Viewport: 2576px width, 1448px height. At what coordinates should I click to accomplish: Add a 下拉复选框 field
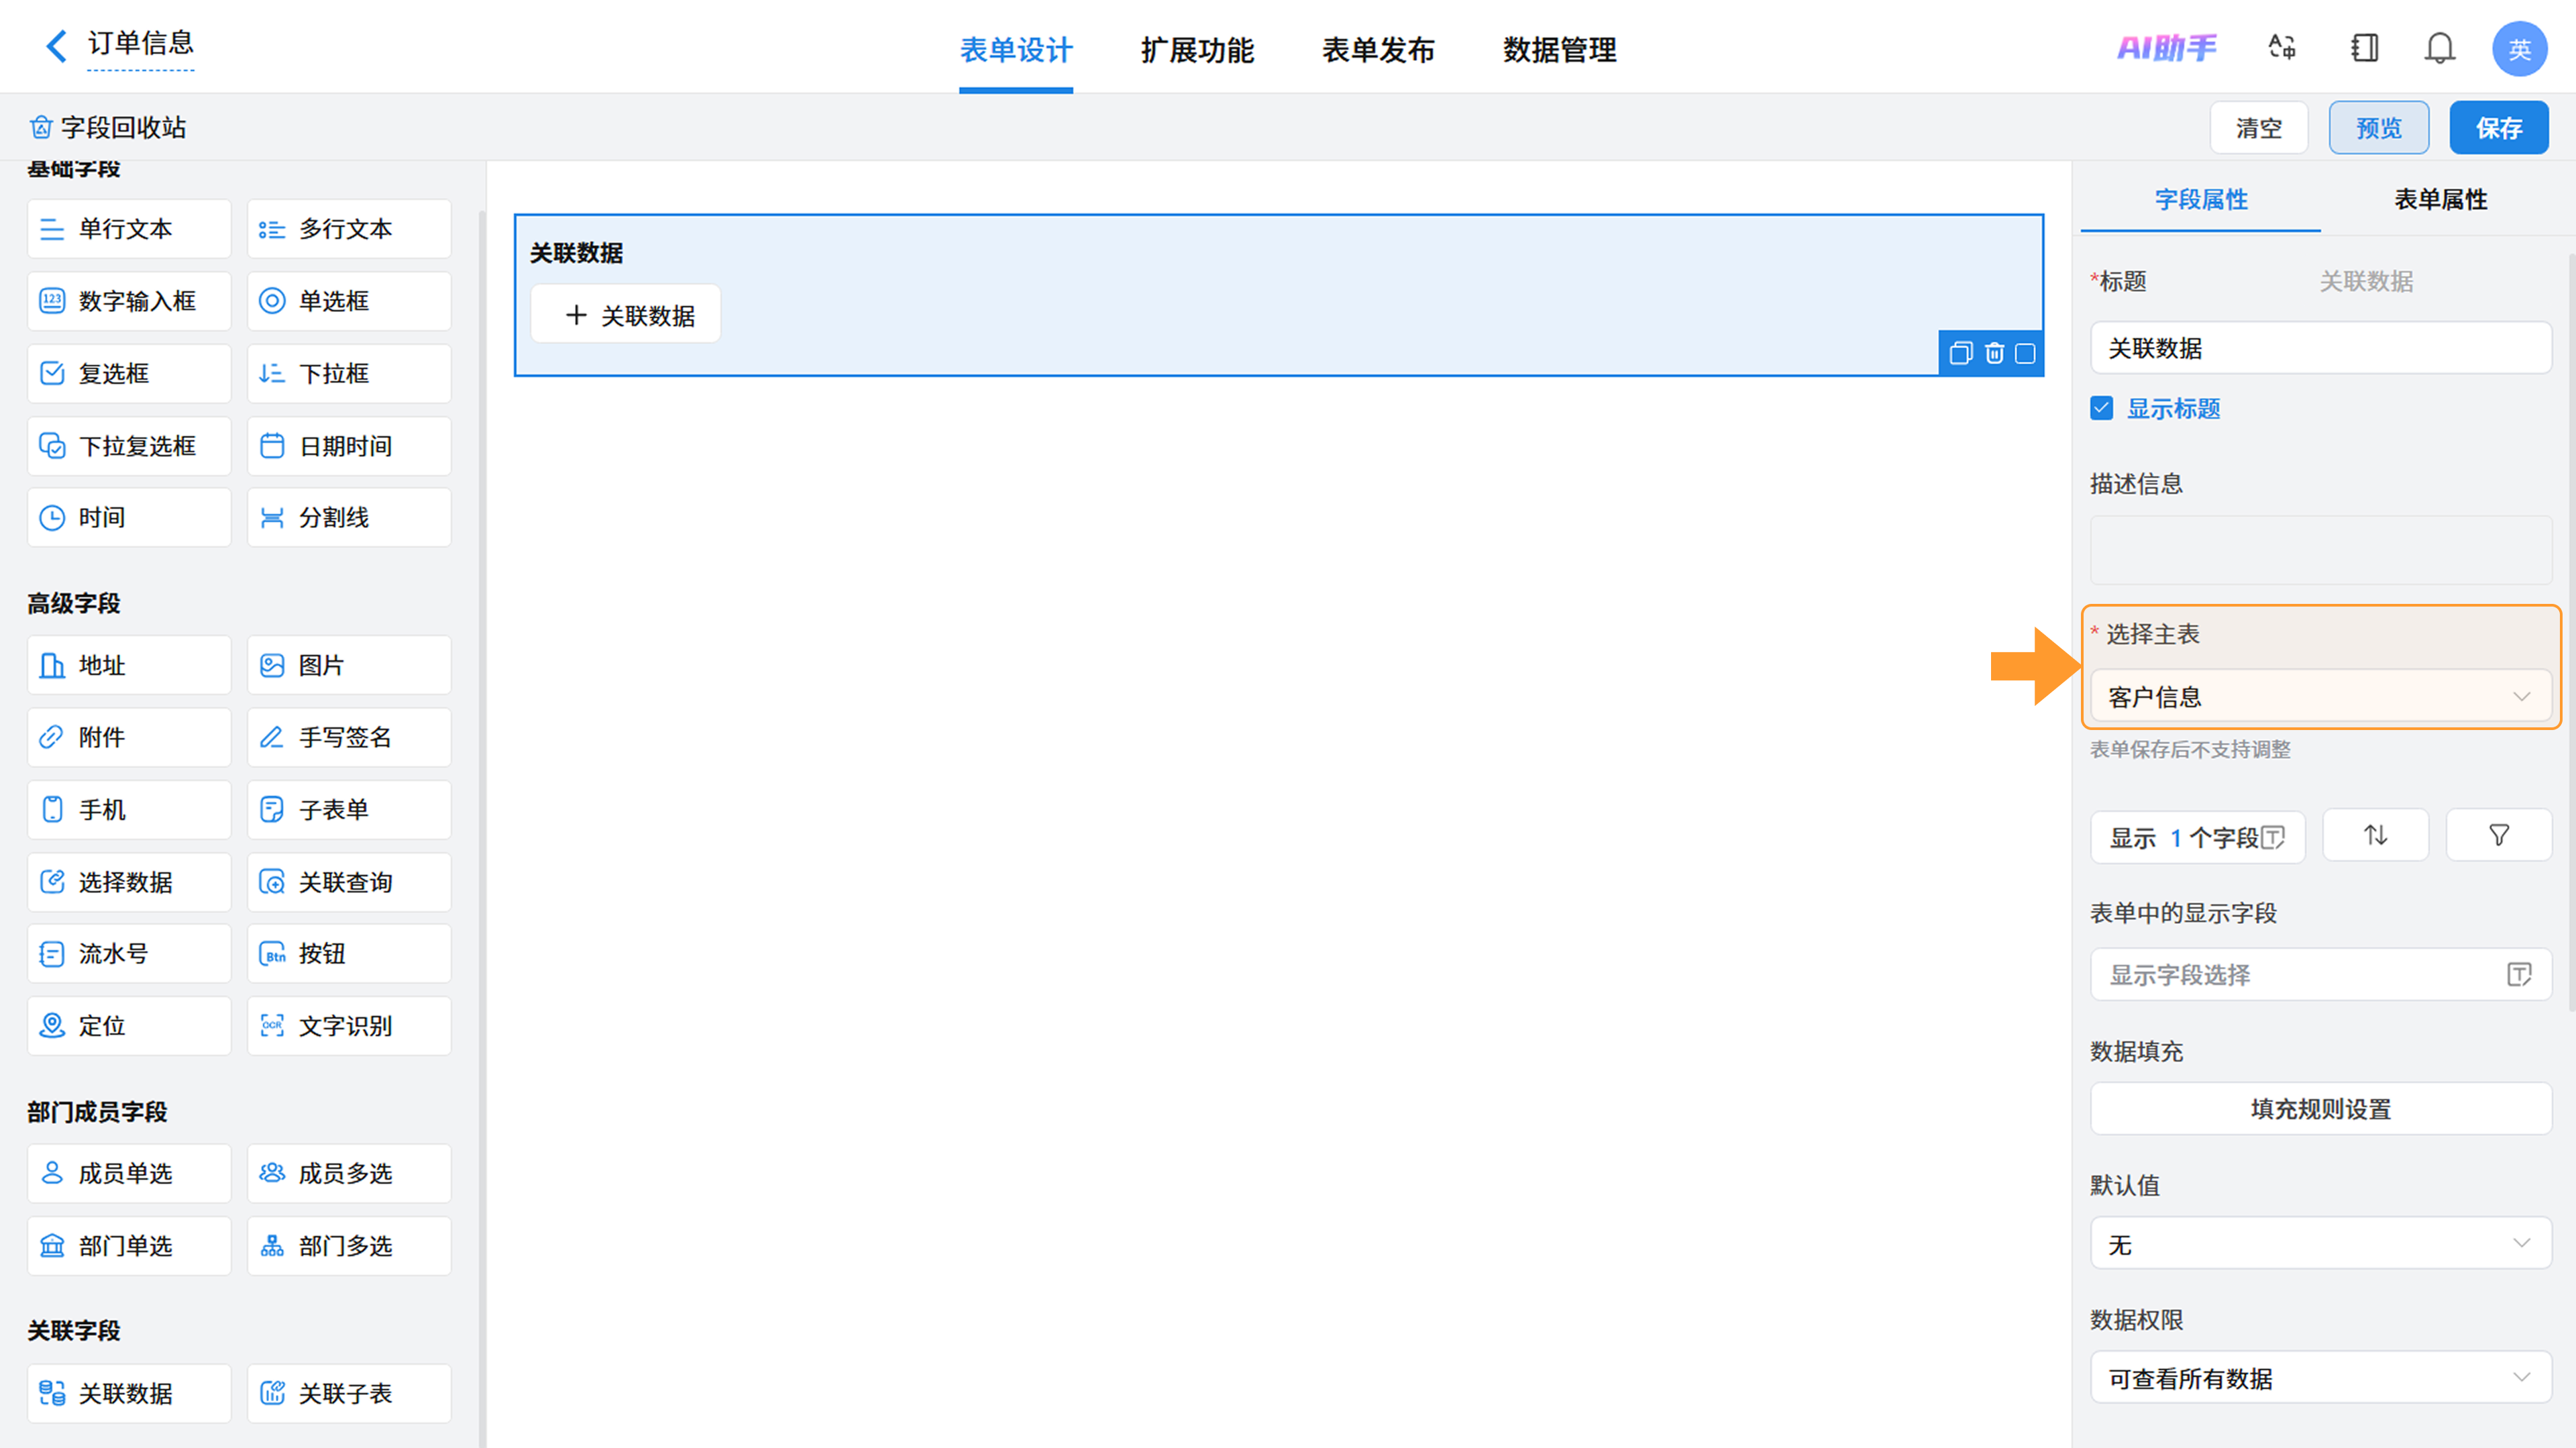pyautogui.click(x=129, y=446)
